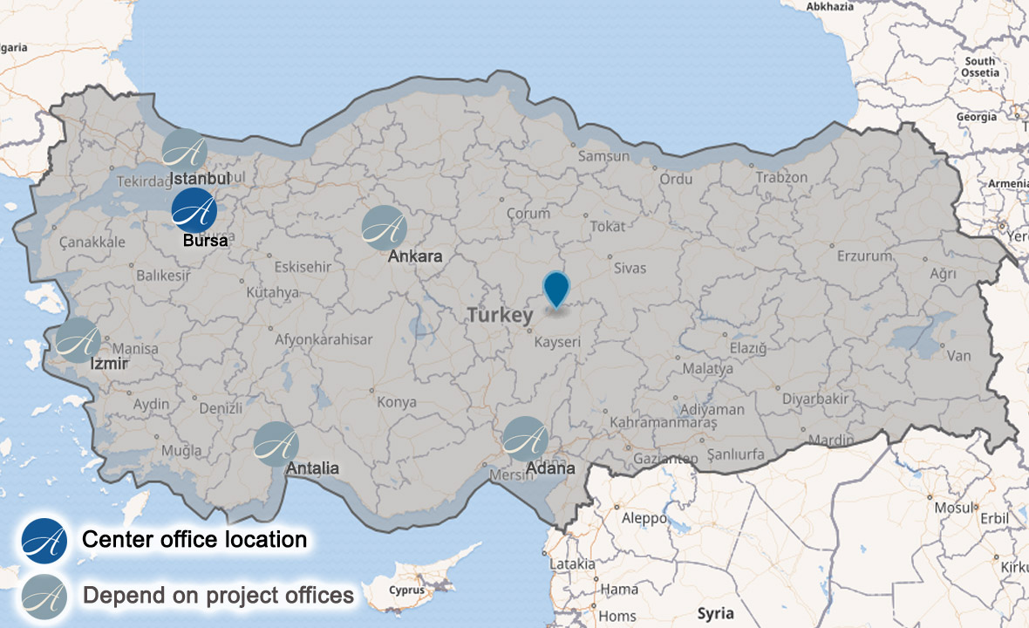Screen dimensions: 1029x628
Task: Click the gray project offices legend icon
Action: 44,596
